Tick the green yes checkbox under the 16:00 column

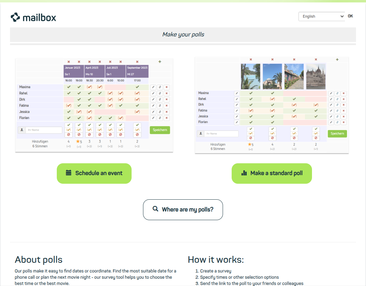[x=69, y=125]
